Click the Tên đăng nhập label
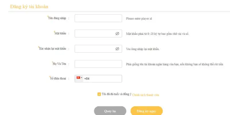Viewport: 230px width, 115px height. click(57, 18)
